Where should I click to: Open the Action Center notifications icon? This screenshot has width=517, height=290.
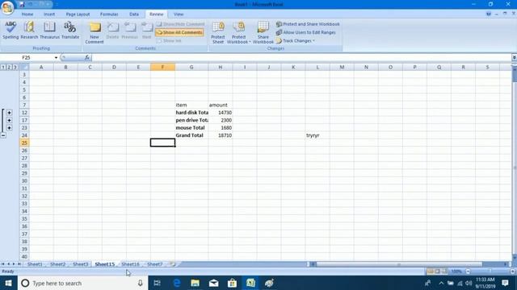pyautogui.click(x=505, y=283)
